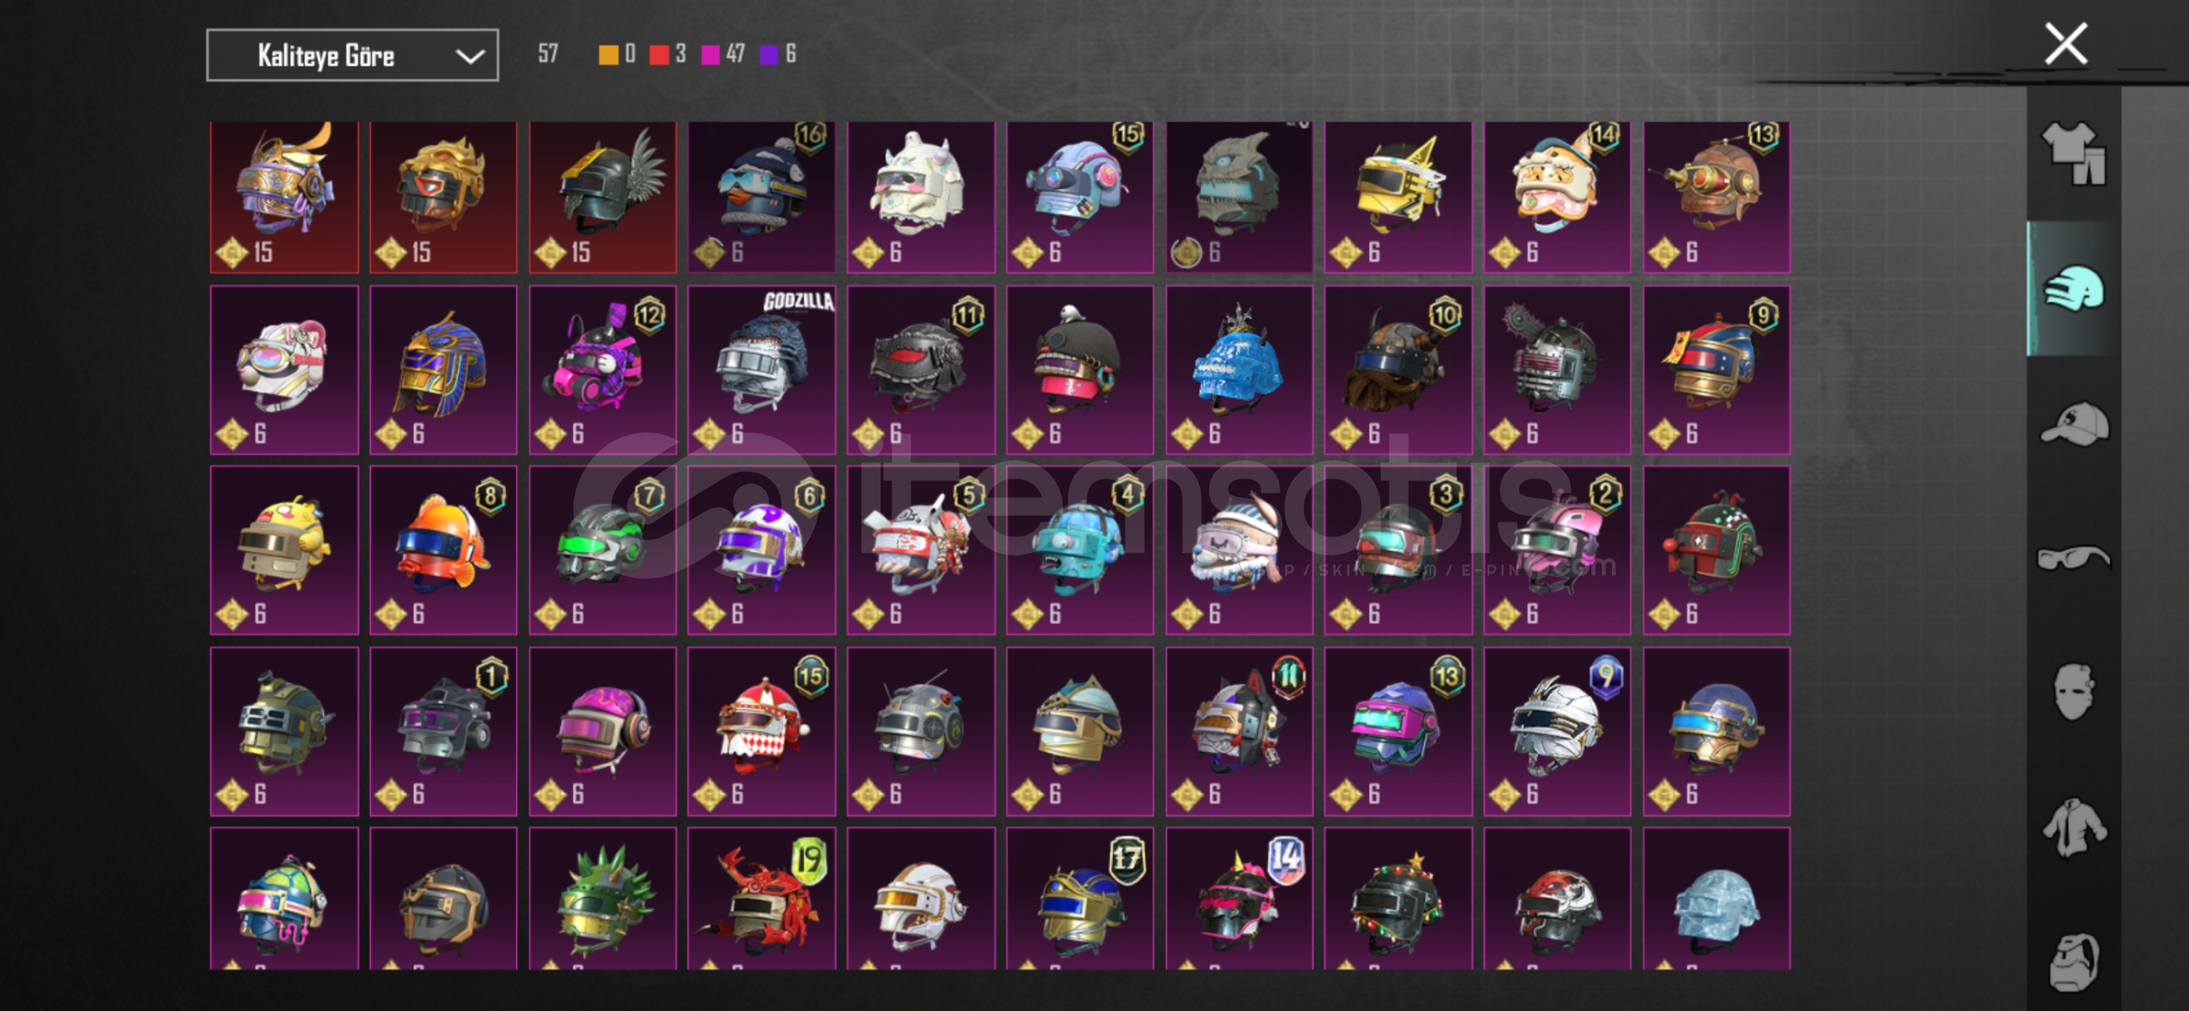Select the blue-gold pharaoh helmet skin
This screenshot has width=2189, height=1011.
[443, 370]
